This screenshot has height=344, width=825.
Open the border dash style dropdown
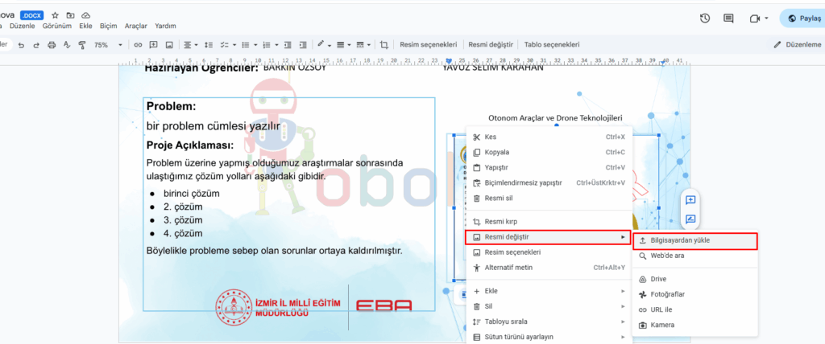(363, 45)
